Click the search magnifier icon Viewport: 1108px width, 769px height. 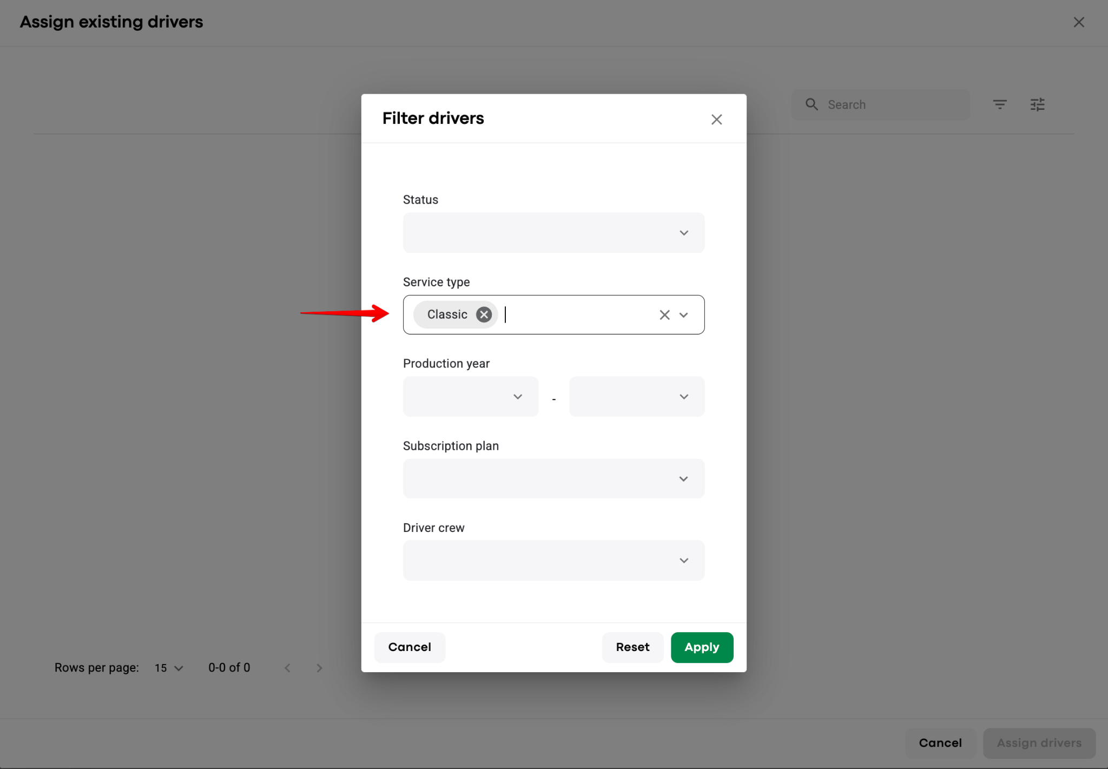pos(812,104)
